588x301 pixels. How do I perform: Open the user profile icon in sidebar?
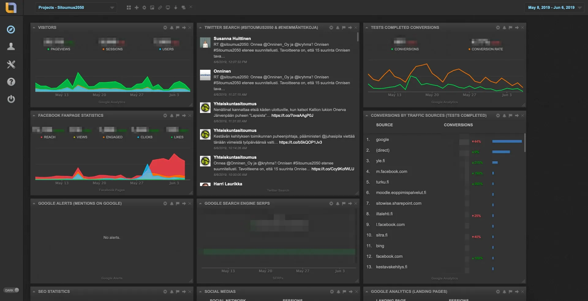[11, 46]
